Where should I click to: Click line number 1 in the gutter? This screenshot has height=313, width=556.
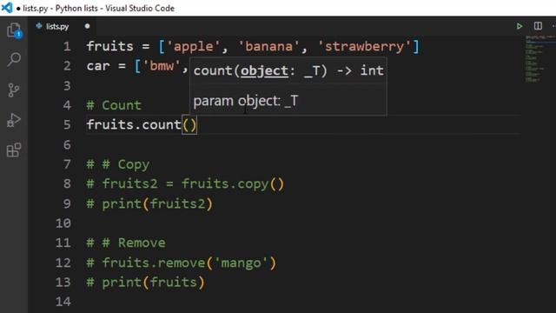coord(67,46)
